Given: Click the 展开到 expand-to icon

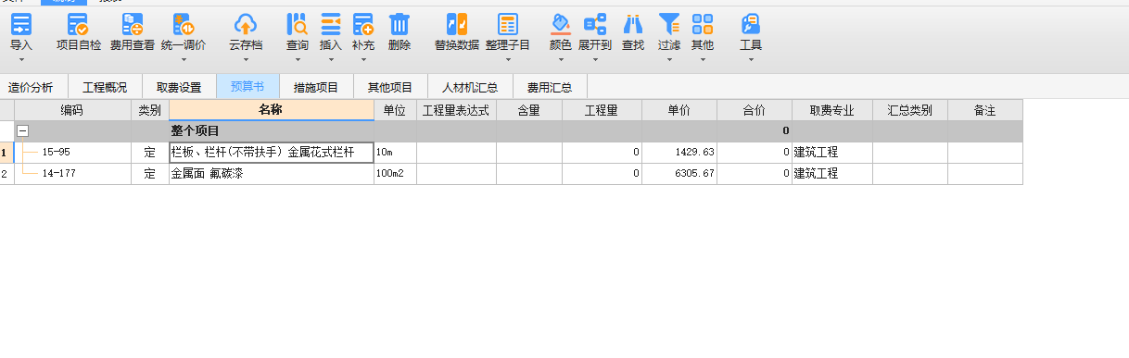Looking at the screenshot, I should (x=595, y=24).
